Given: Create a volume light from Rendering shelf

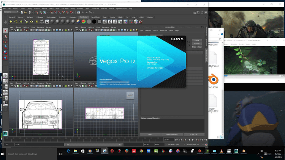Looking at the screenshot, I should (x=37, y=22).
